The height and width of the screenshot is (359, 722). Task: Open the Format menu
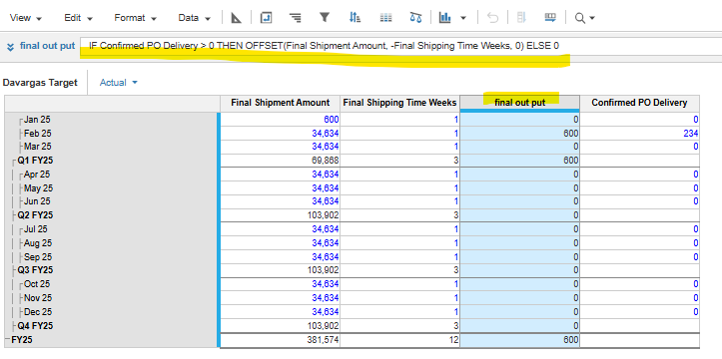point(136,18)
